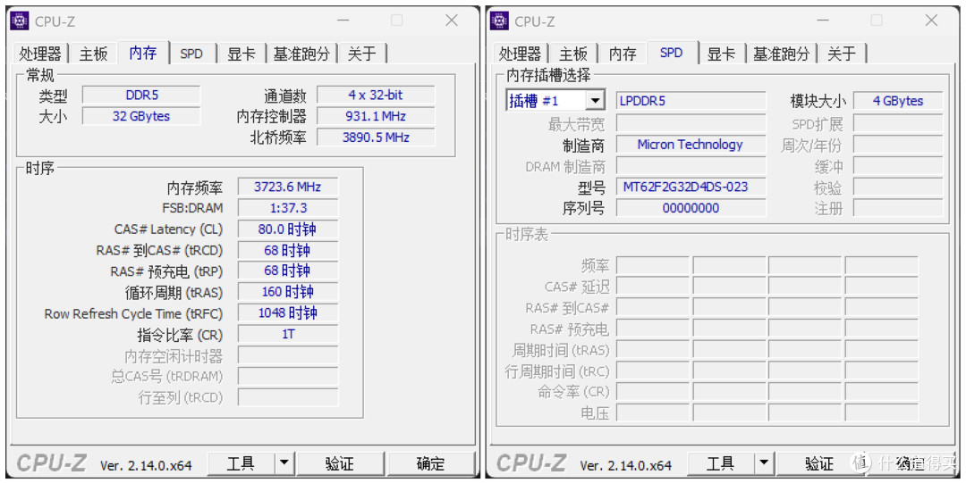This screenshot has height=483, width=966.
Task: Click the tRCD 68 时钟 value
Action: click(x=288, y=250)
